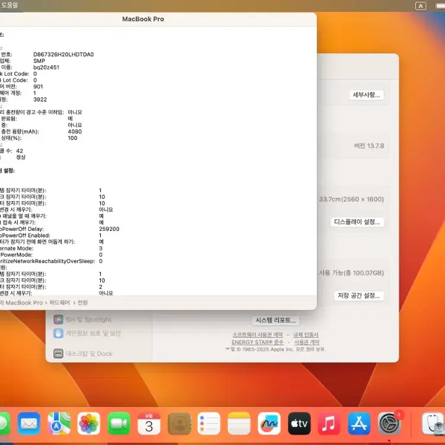Screen dimensions: 445x445
Task: Open the Photos app in the Dock
Action: point(89,424)
